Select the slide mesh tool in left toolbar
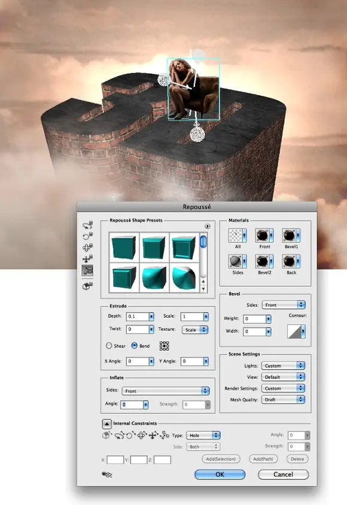347x505 pixels. pyautogui.click(x=87, y=258)
